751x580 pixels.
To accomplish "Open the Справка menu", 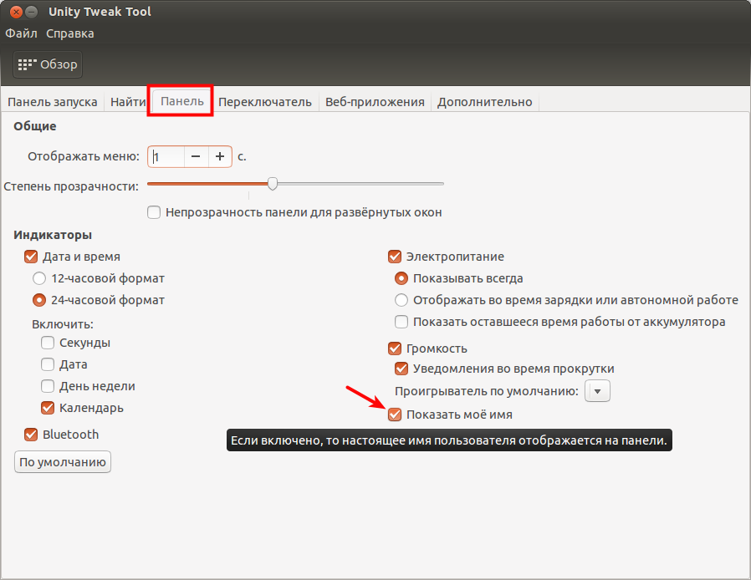I will [x=70, y=33].
